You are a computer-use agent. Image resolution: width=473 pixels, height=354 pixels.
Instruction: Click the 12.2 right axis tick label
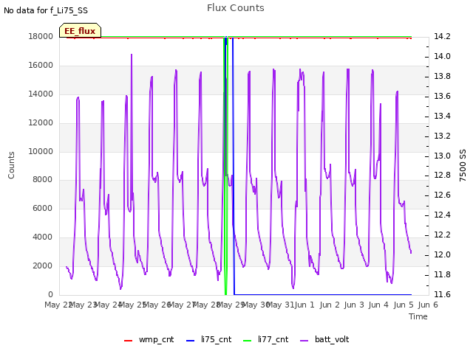[442, 235]
